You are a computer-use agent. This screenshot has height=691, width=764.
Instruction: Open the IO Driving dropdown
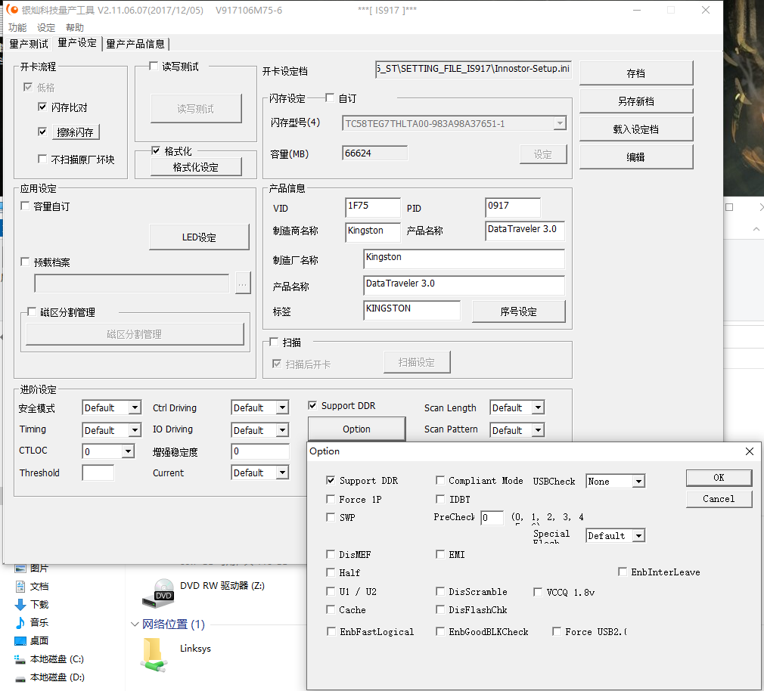282,430
